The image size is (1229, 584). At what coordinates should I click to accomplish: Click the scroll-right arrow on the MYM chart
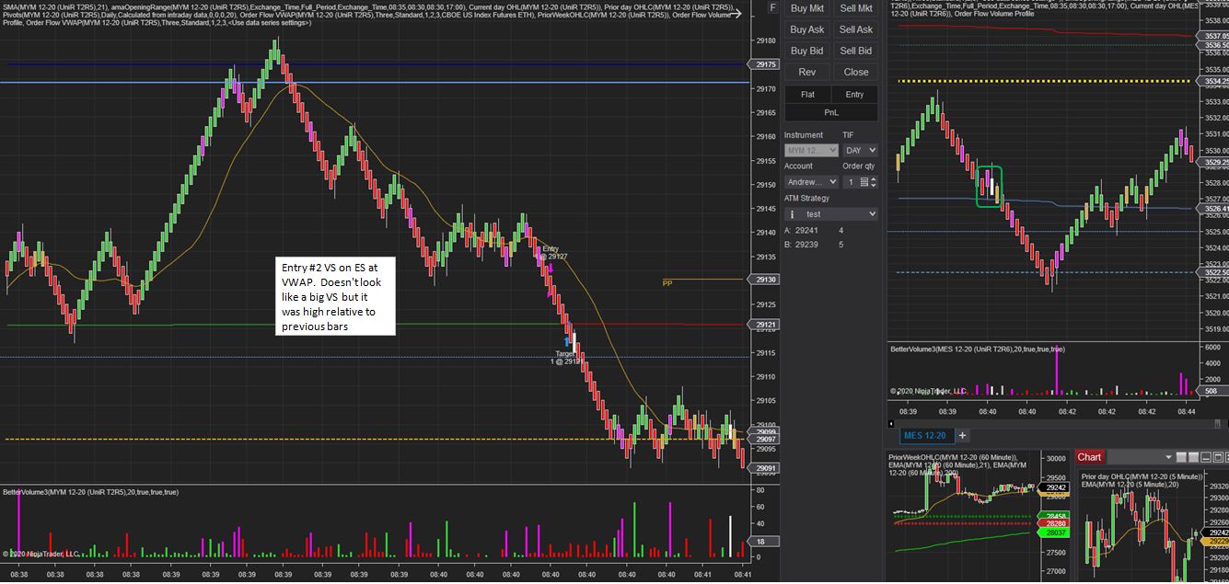[x=734, y=13]
